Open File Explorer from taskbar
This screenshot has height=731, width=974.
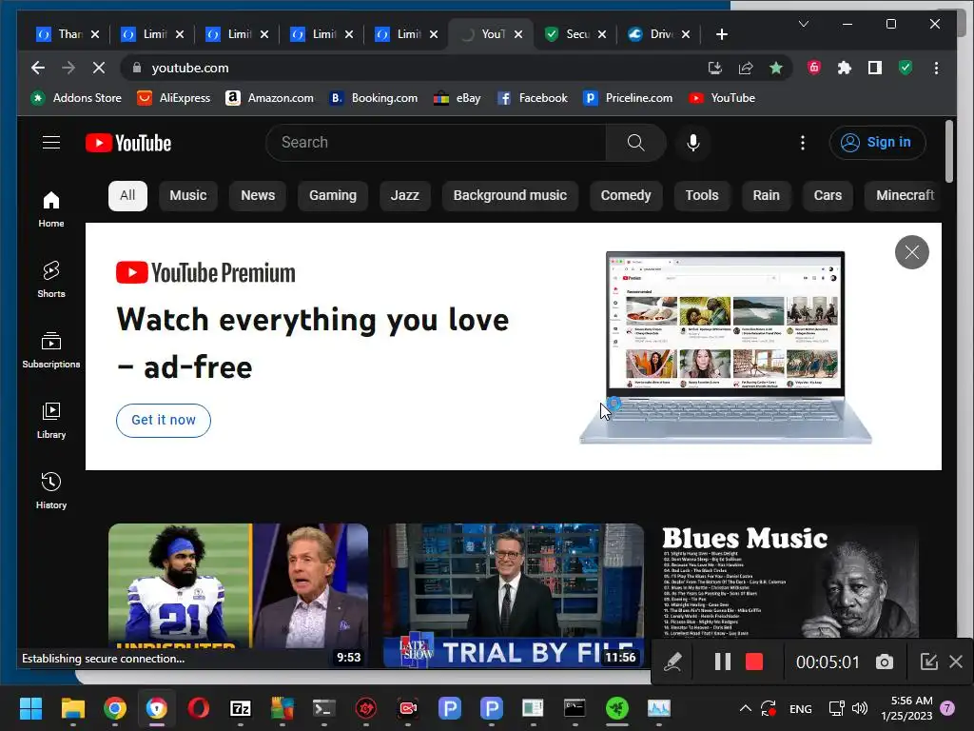72,708
